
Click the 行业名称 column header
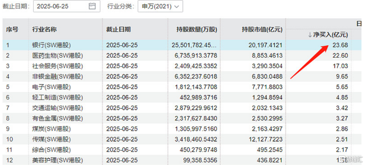click(44, 30)
